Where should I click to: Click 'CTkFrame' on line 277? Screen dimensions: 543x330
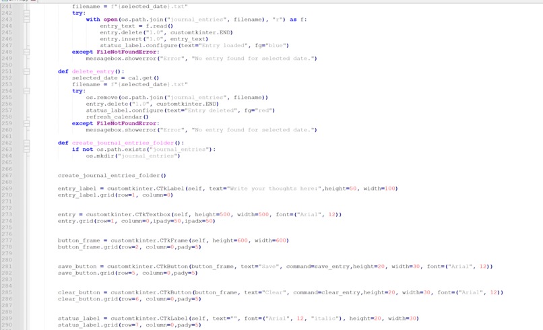click(x=174, y=240)
